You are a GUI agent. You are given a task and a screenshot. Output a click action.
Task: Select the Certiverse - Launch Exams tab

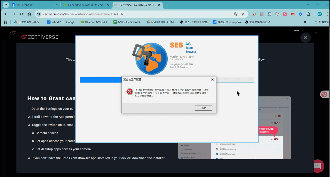point(137,5)
